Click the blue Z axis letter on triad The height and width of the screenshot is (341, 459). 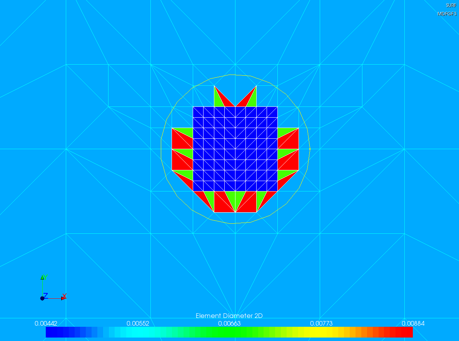[45, 295]
